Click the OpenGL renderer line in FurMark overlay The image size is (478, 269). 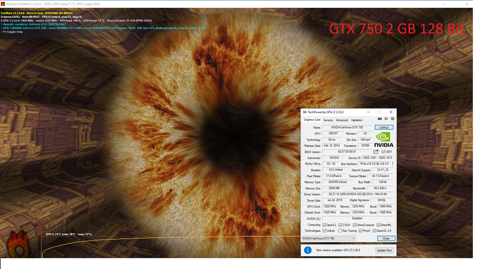33,24
